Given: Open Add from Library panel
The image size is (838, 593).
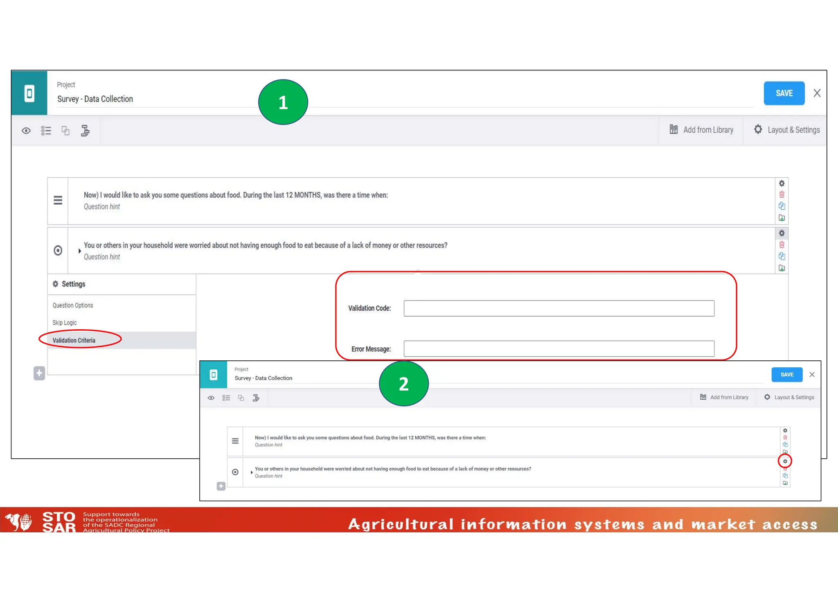Looking at the screenshot, I should point(701,130).
